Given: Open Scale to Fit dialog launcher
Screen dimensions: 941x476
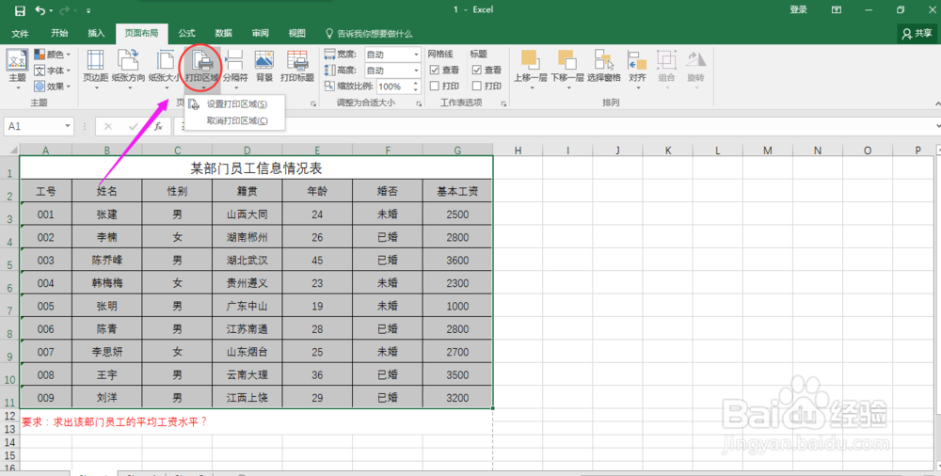Looking at the screenshot, I should click(x=419, y=103).
